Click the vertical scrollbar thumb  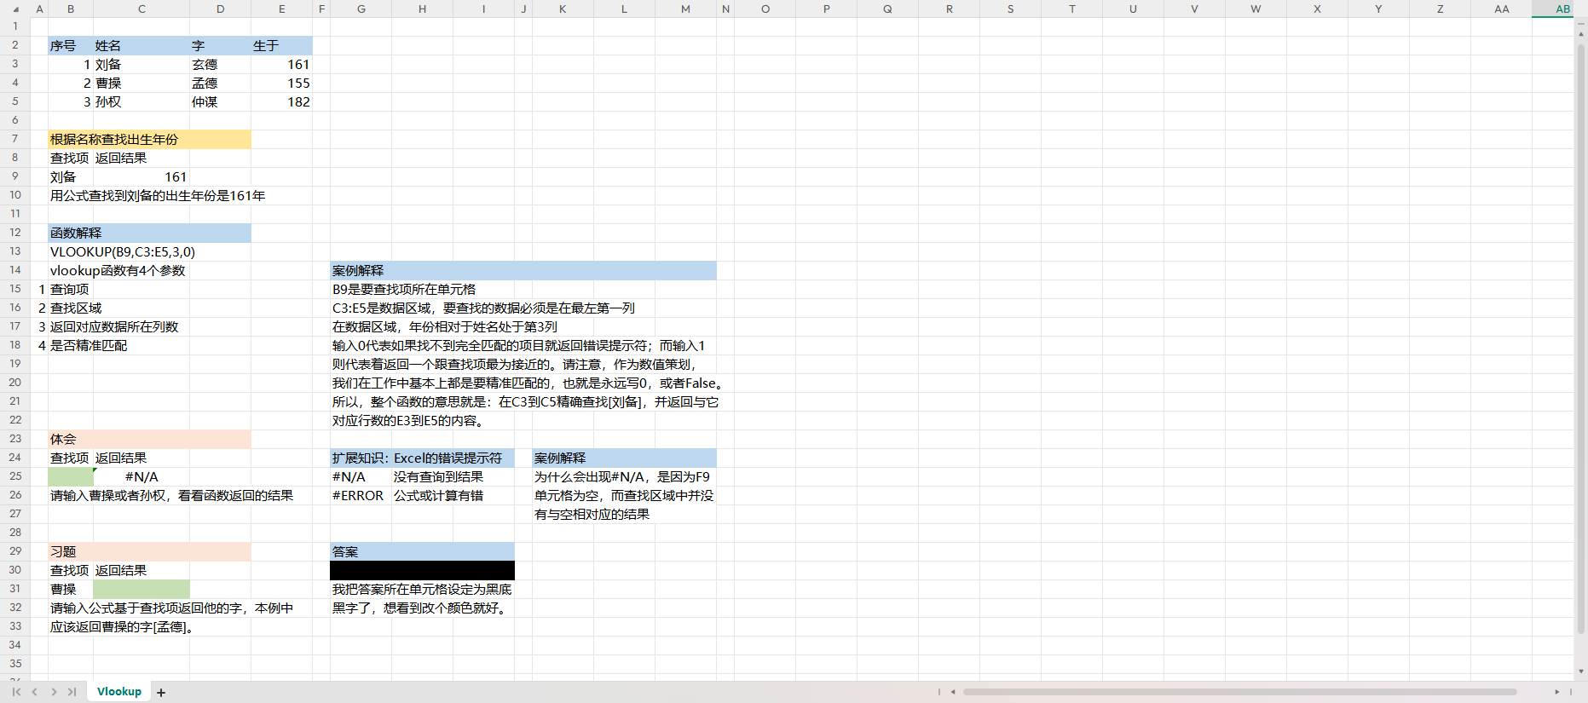(x=1581, y=341)
